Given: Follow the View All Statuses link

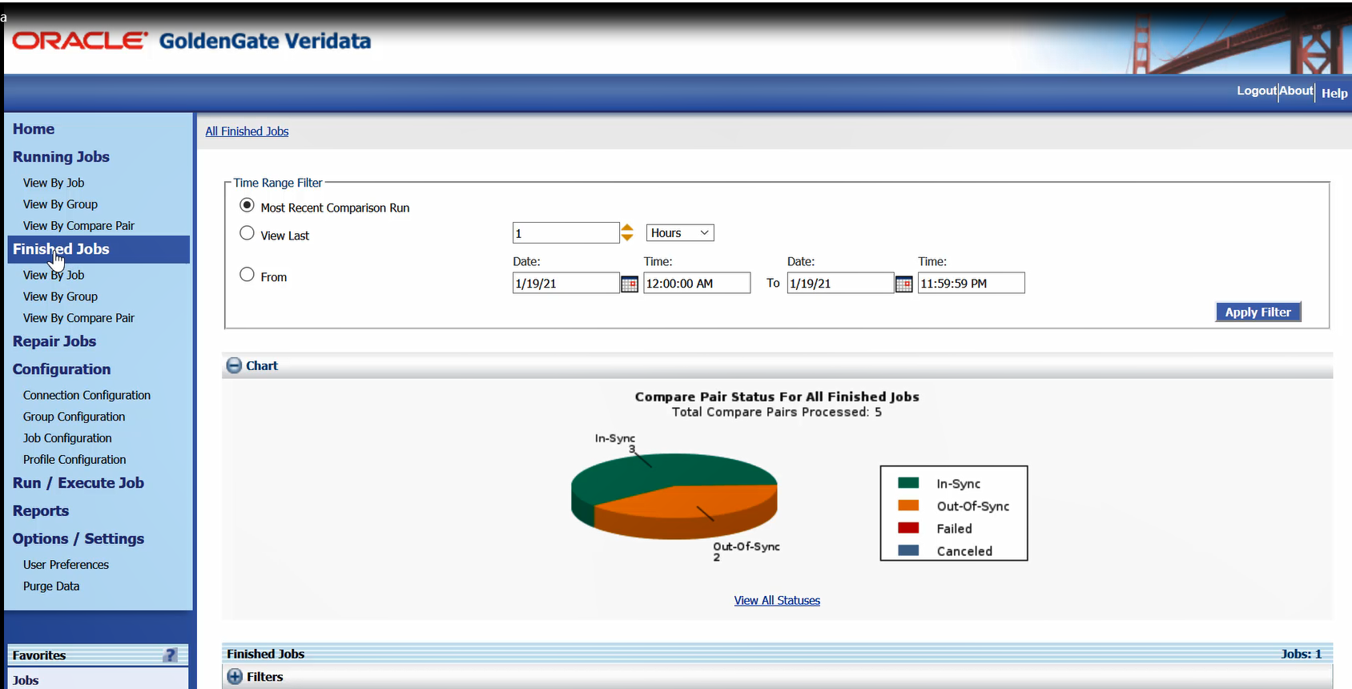Looking at the screenshot, I should (x=777, y=601).
